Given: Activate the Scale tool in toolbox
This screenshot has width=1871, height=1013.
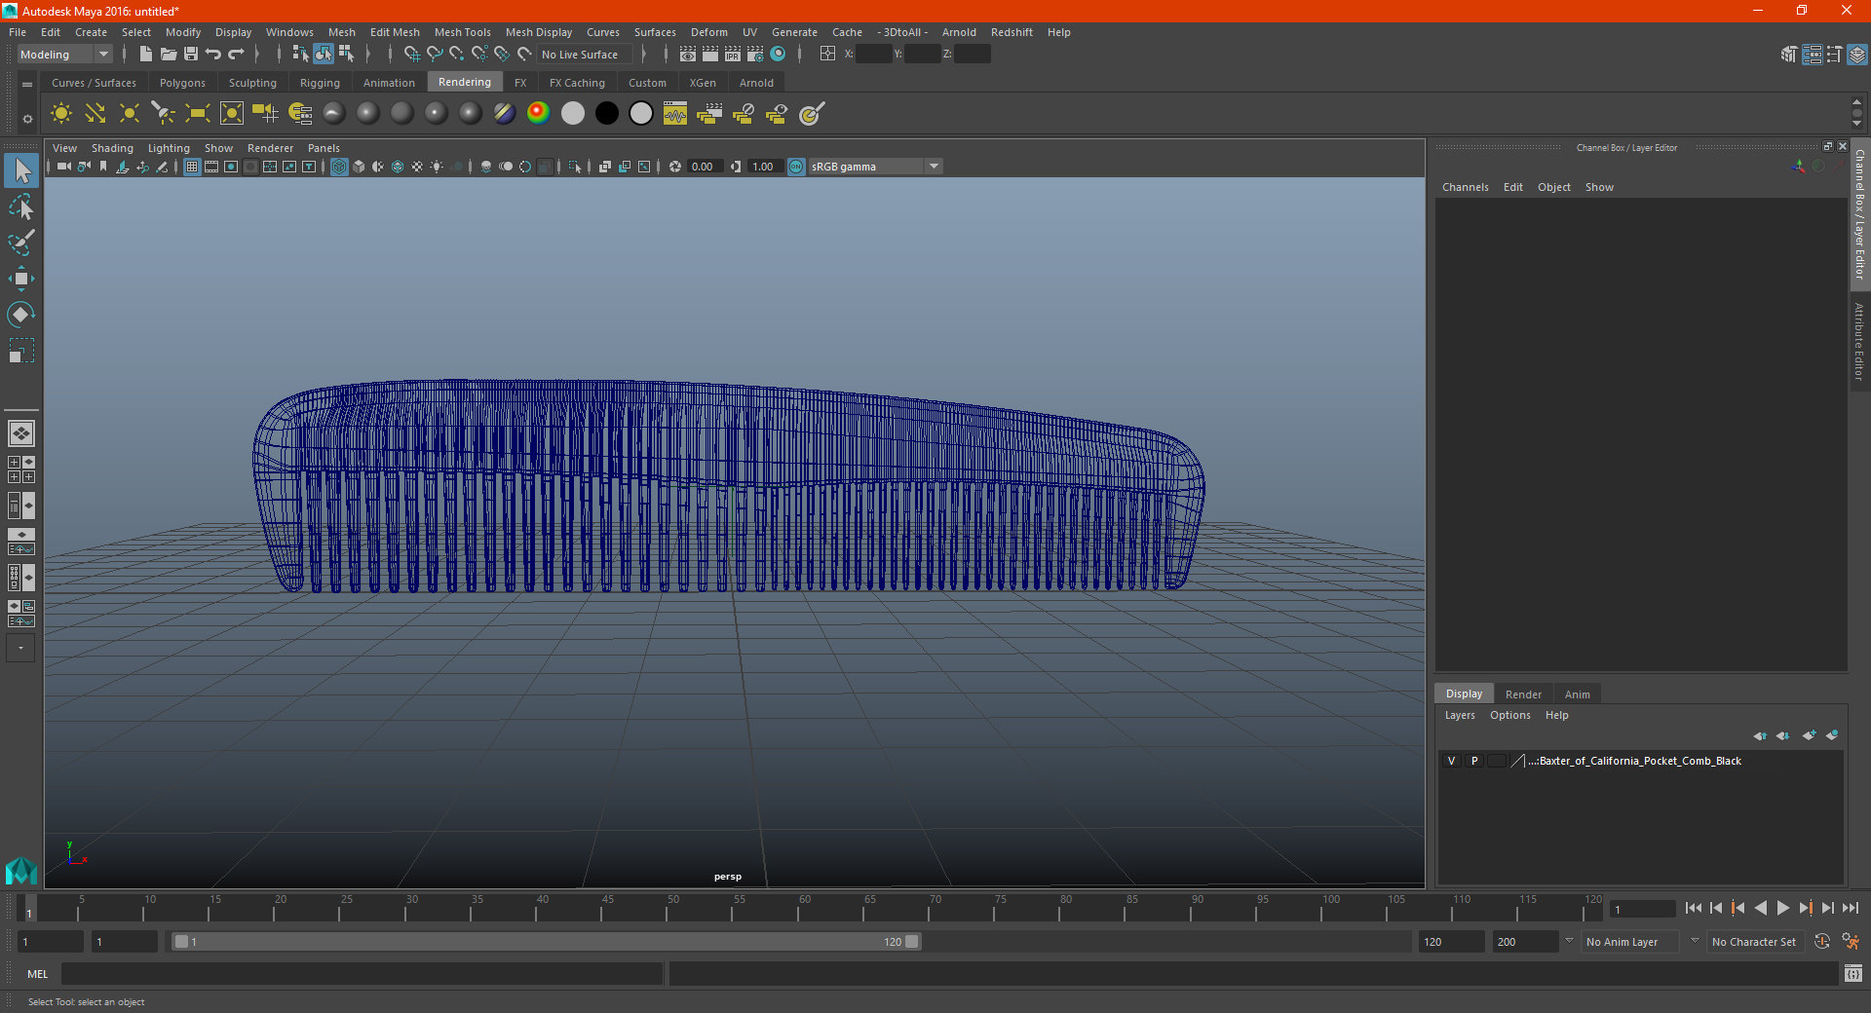Looking at the screenshot, I should [21, 350].
